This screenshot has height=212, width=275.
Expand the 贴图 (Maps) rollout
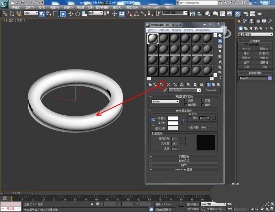tap(184, 165)
